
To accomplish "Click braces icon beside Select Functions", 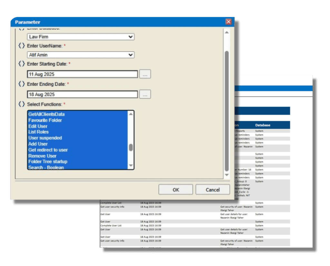I will 22,104.
